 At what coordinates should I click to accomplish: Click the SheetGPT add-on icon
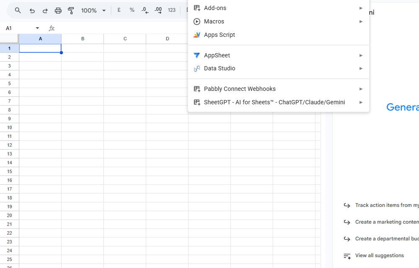click(x=197, y=102)
